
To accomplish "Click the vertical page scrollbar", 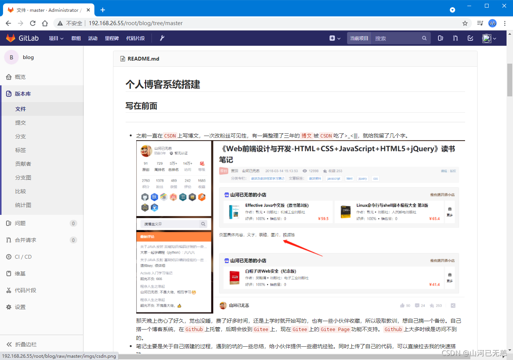I will [x=510, y=81].
